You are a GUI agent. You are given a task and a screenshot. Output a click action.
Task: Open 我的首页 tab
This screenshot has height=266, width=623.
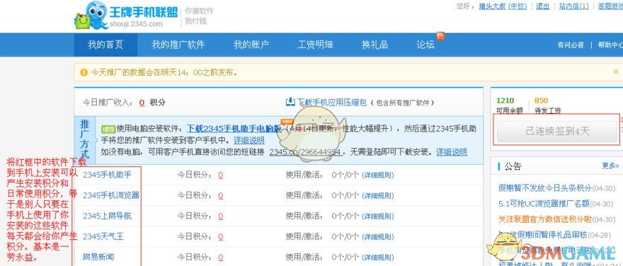tap(105, 45)
